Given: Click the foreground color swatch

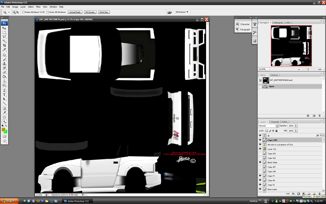Looking at the screenshot, I should (x=3, y=130).
